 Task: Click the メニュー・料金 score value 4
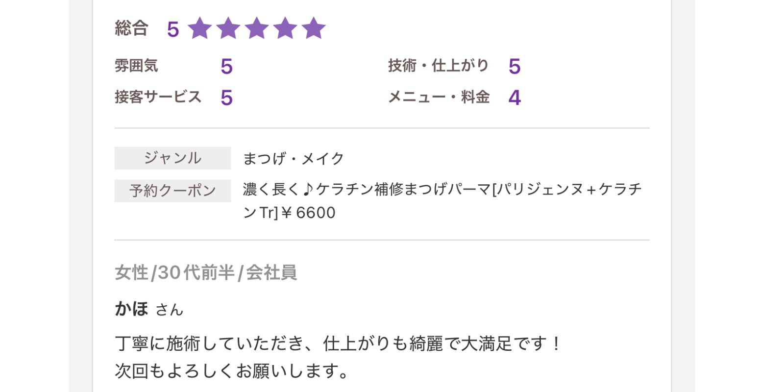pyautogui.click(x=514, y=98)
